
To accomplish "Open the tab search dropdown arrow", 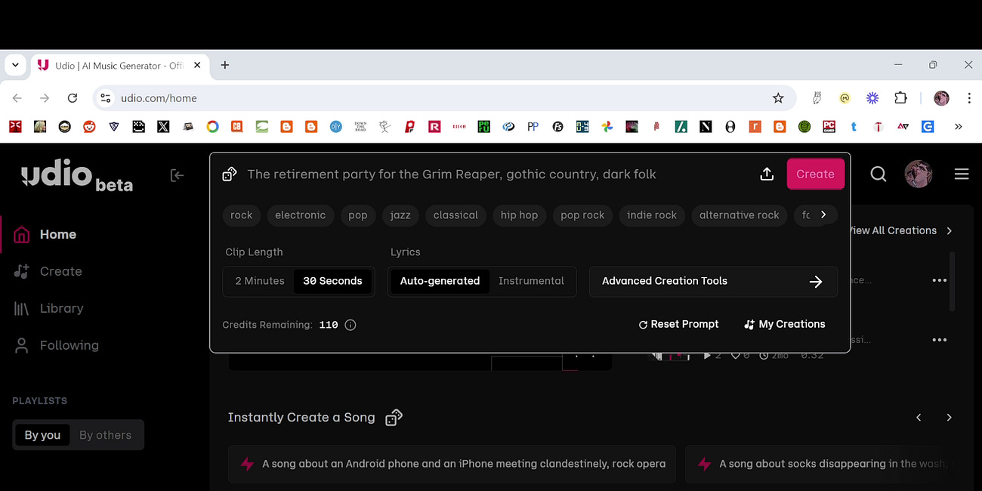I will click(x=15, y=65).
